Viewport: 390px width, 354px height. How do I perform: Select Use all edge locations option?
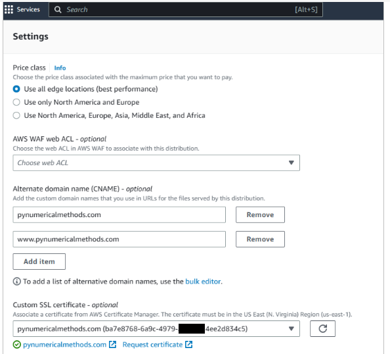coord(16,89)
